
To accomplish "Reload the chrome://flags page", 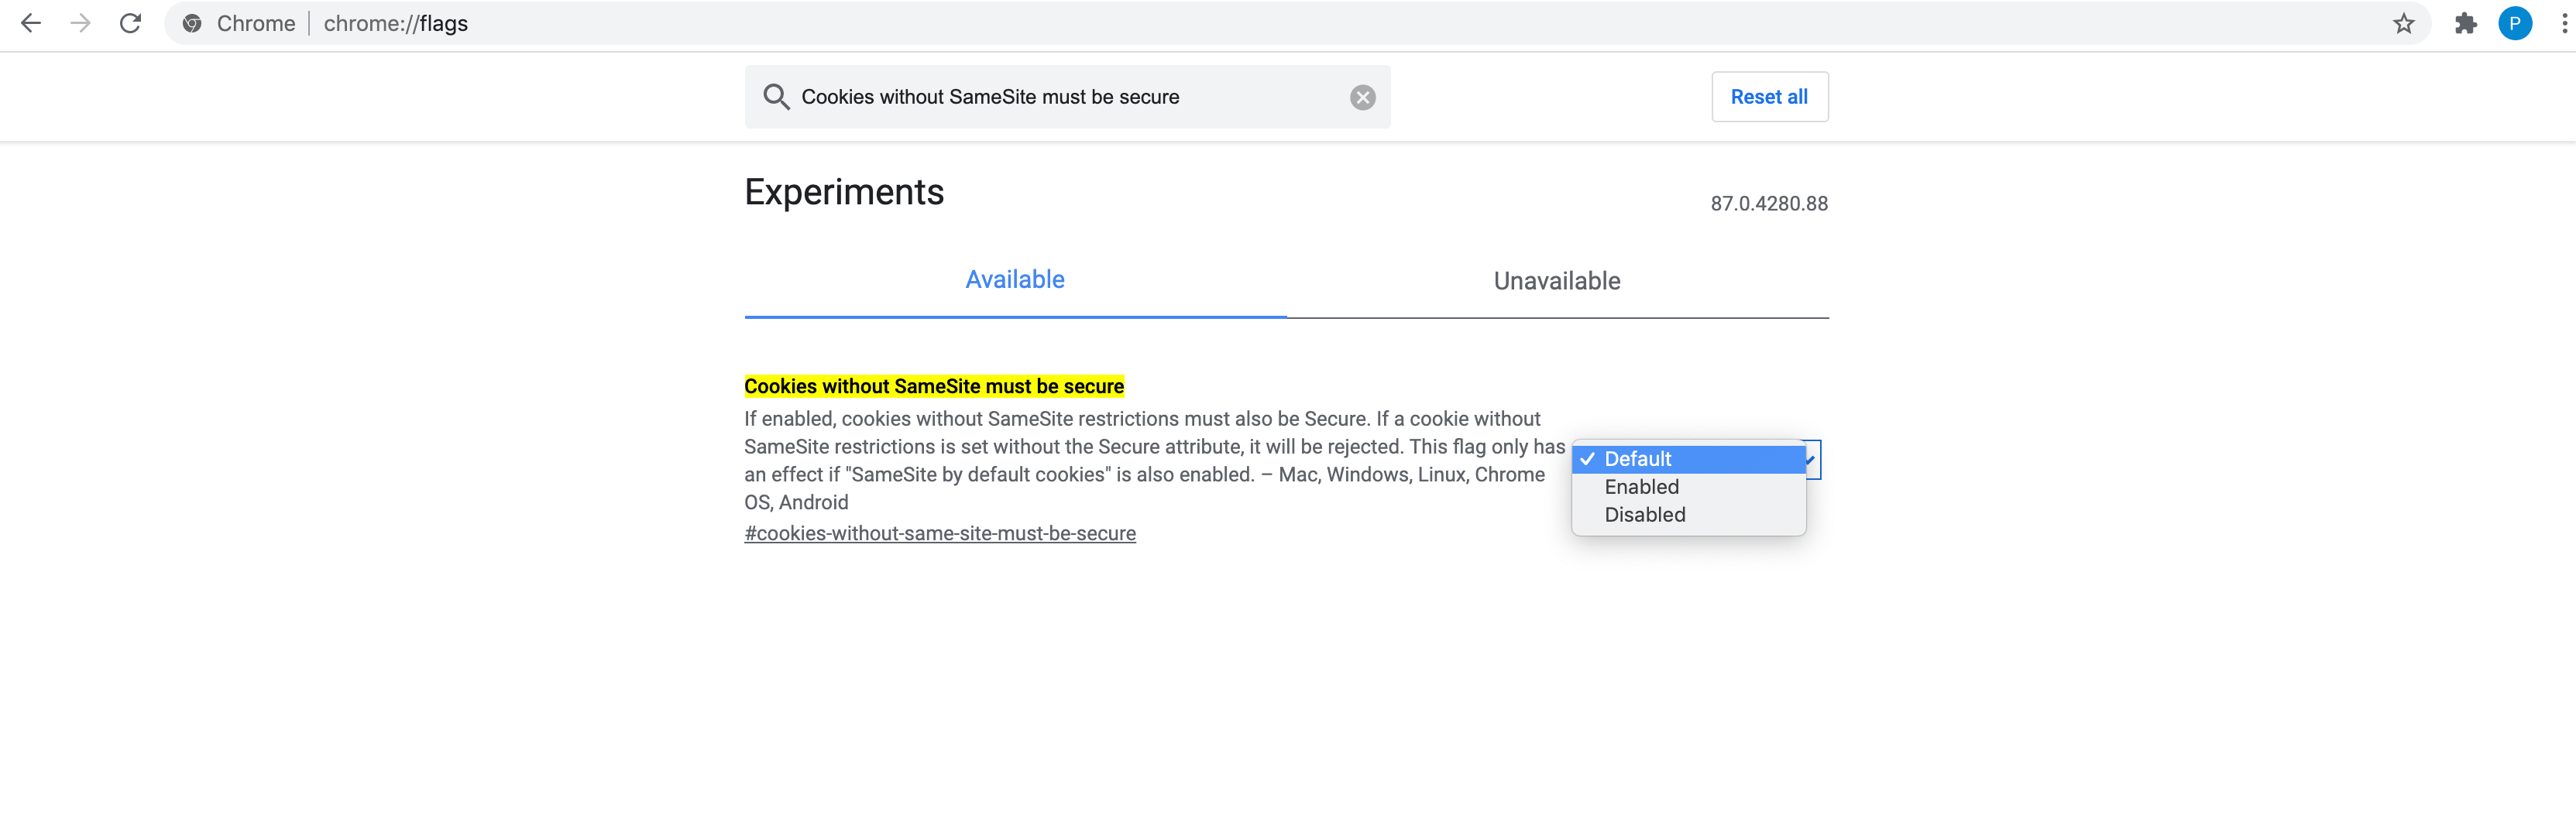I will 130,23.
